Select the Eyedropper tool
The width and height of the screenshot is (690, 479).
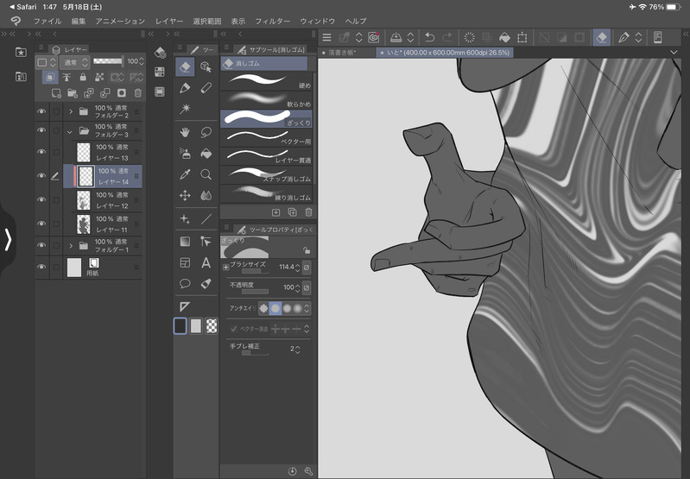(x=185, y=174)
